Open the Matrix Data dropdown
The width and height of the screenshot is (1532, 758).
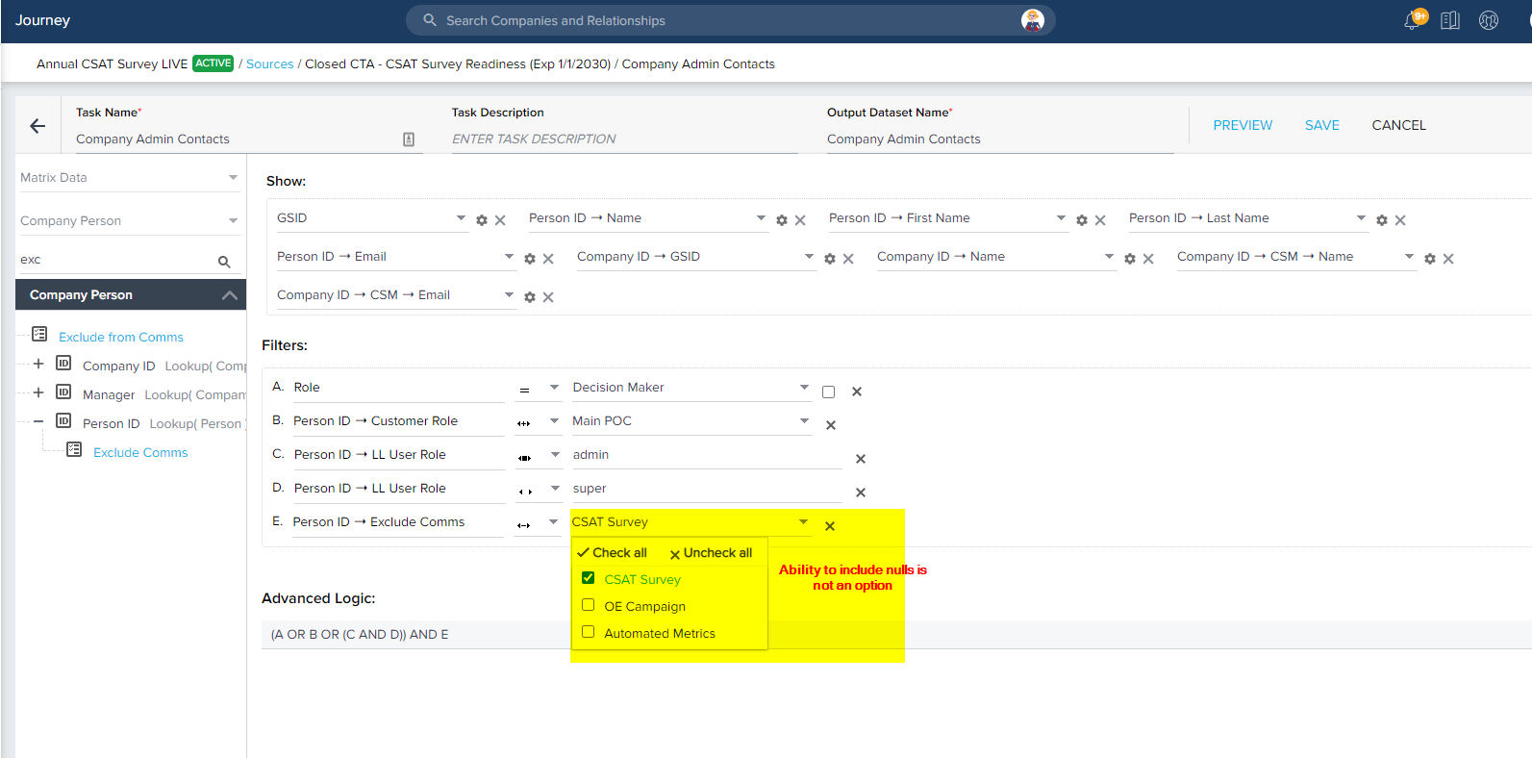130,178
